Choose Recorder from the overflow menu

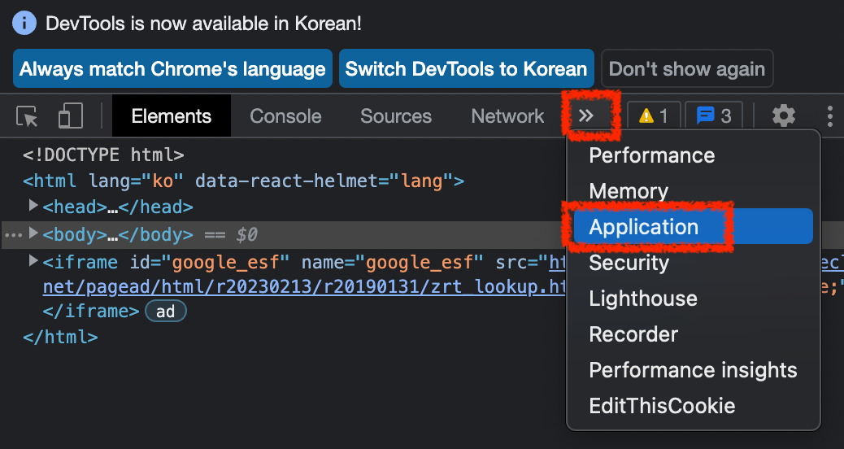(x=694, y=334)
